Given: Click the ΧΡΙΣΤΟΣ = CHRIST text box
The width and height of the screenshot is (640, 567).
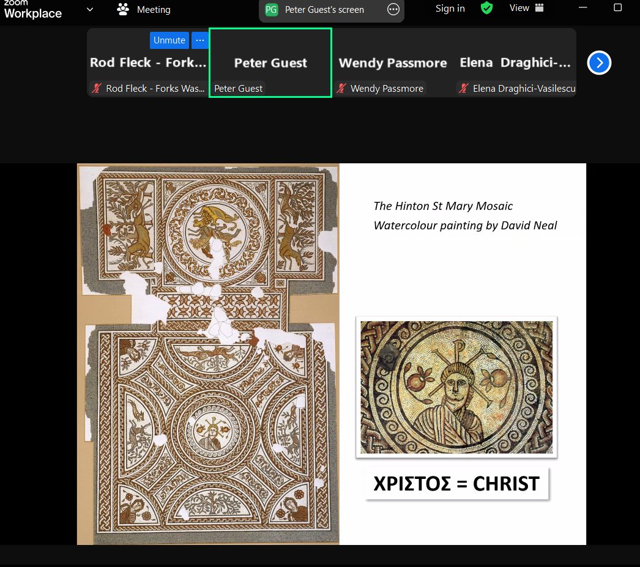Looking at the screenshot, I should coord(456,484).
